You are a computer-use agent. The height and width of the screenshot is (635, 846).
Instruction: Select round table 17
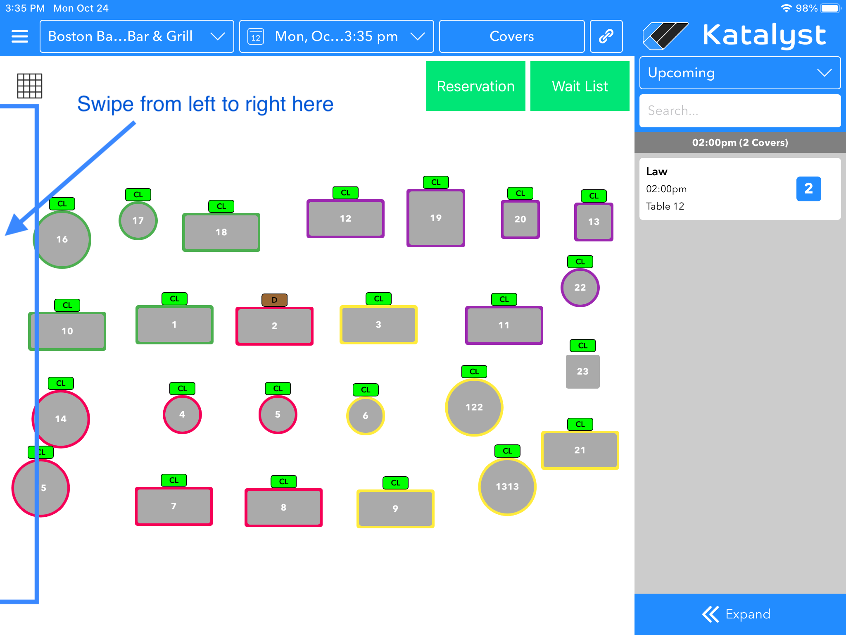[x=138, y=220]
